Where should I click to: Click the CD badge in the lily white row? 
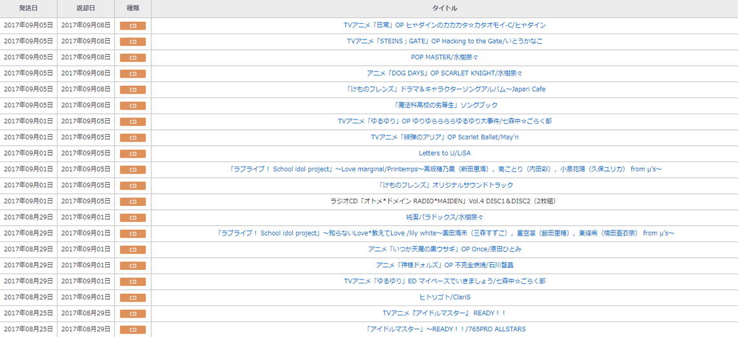(132, 234)
